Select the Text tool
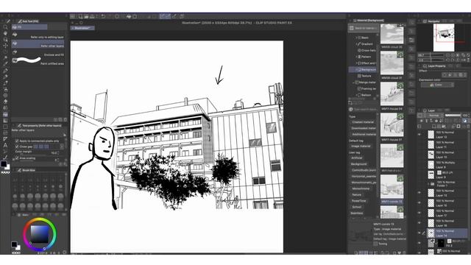 (5, 145)
